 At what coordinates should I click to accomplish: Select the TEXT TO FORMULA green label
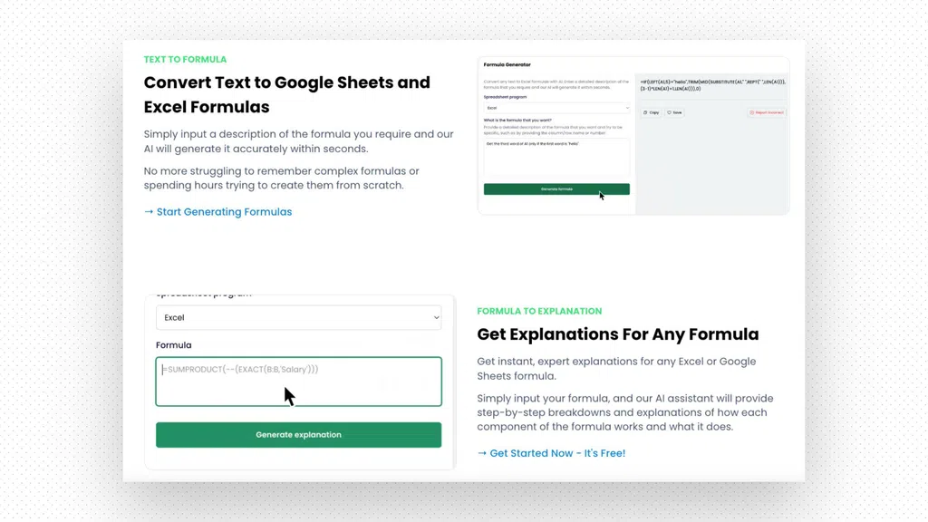pyautogui.click(x=185, y=60)
